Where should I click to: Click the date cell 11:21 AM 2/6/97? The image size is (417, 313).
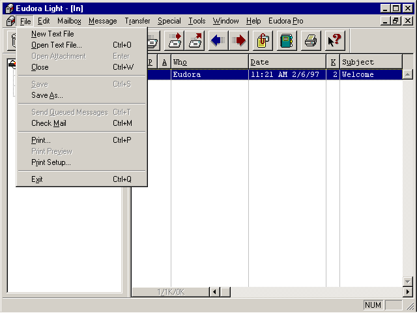click(x=287, y=74)
